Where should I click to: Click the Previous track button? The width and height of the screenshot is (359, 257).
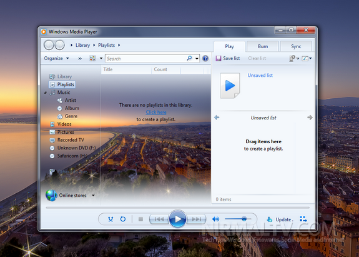click(x=159, y=219)
